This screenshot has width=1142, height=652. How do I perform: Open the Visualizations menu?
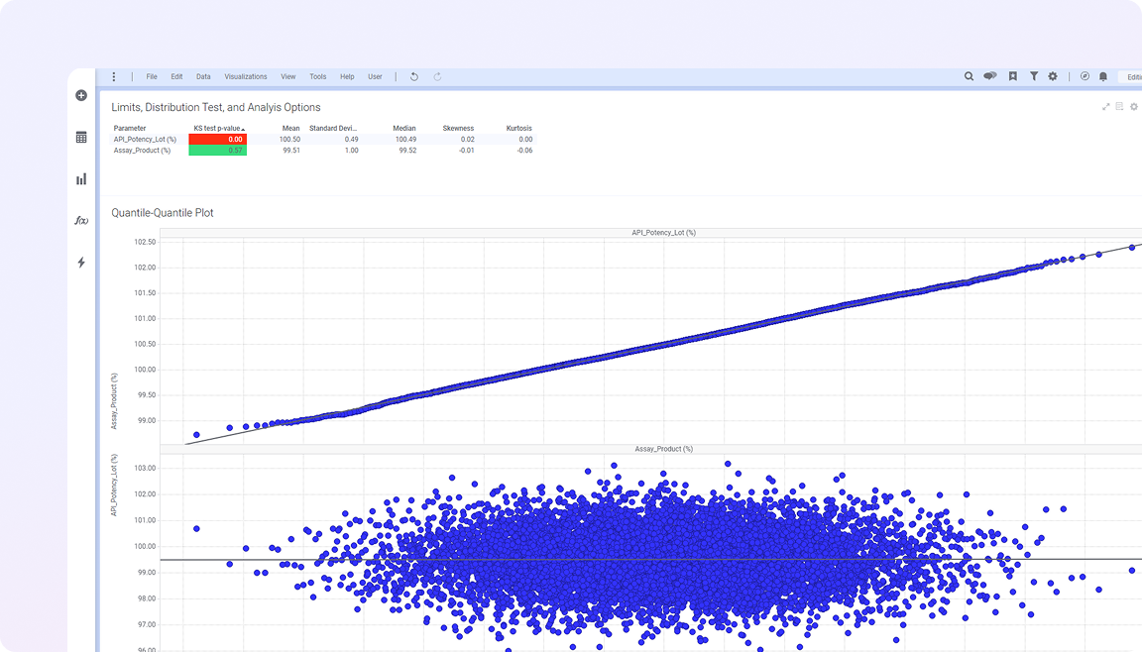[x=246, y=76]
